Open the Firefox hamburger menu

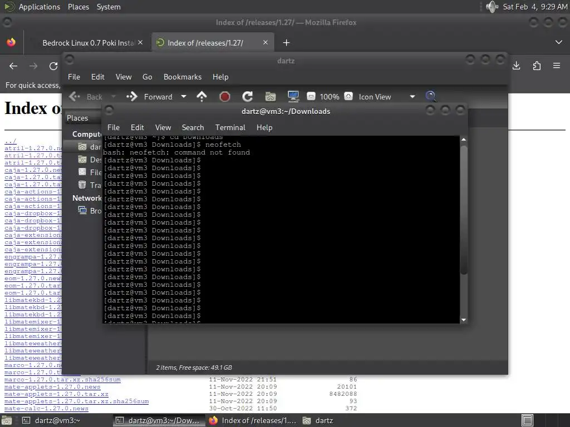(557, 66)
